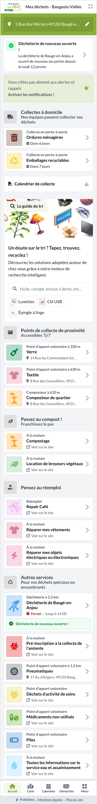Viewport: 97px width, 804px height.
Task: Choose the Clé USB suggestion chip
Action: pos(50,302)
